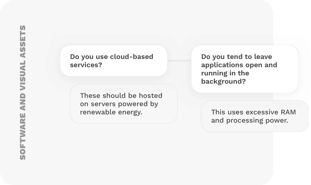The image size is (311, 185).
Task: Click the words "renewable energy."
Action: click(x=111, y=112)
